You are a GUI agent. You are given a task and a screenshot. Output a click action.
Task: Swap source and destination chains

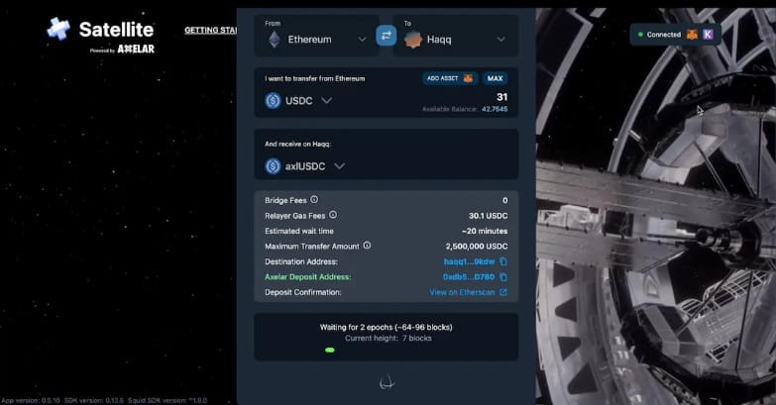pyautogui.click(x=387, y=36)
